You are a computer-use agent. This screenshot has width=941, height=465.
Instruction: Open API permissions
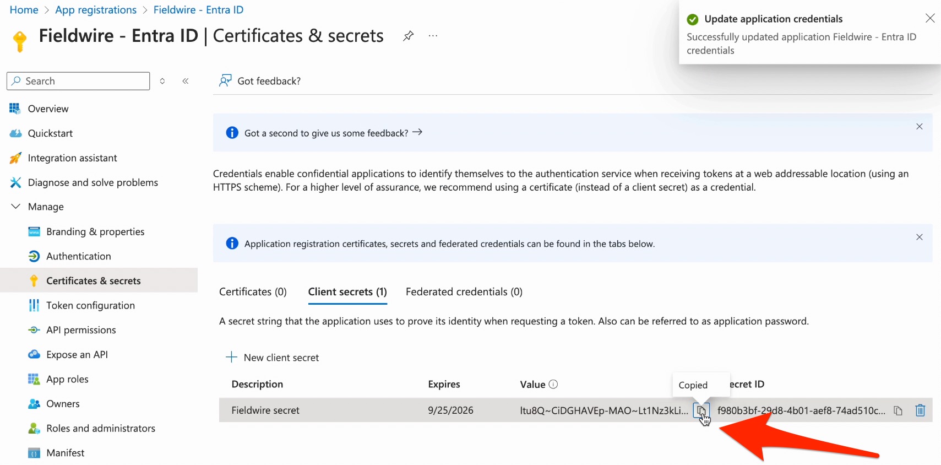click(x=81, y=330)
